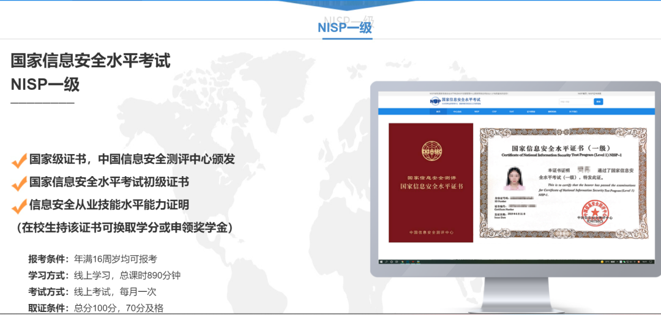Click the text 年满16周岁均可报考
The image size is (661, 315).
[116, 259]
